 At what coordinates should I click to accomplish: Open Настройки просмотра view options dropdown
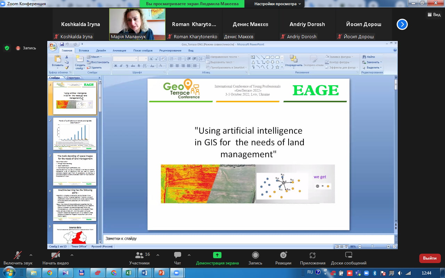click(278, 4)
